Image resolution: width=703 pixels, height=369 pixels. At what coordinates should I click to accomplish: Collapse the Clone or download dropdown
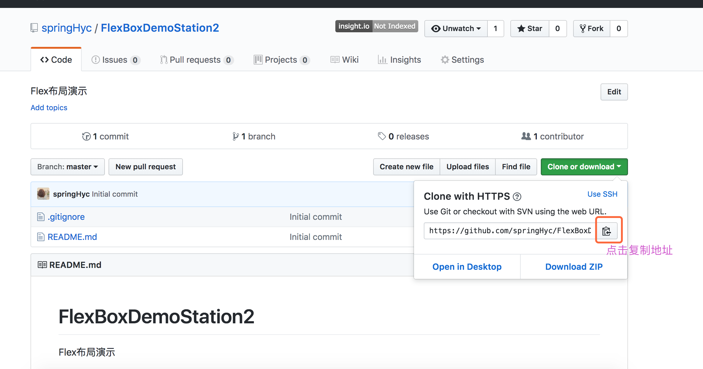pyautogui.click(x=584, y=167)
